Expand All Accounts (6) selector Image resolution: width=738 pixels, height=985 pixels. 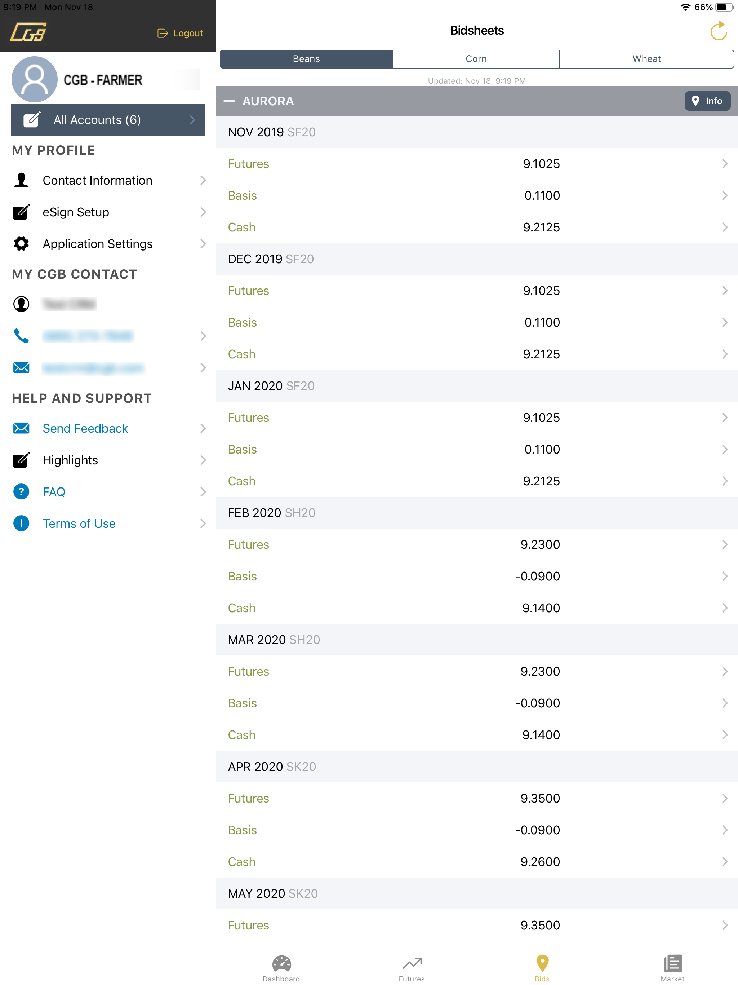pos(108,120)
